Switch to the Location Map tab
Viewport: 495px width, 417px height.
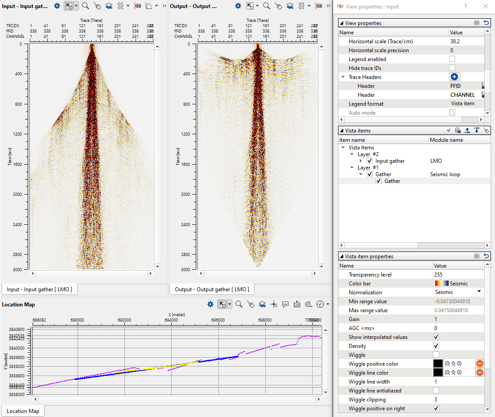(x=23, y=411)
